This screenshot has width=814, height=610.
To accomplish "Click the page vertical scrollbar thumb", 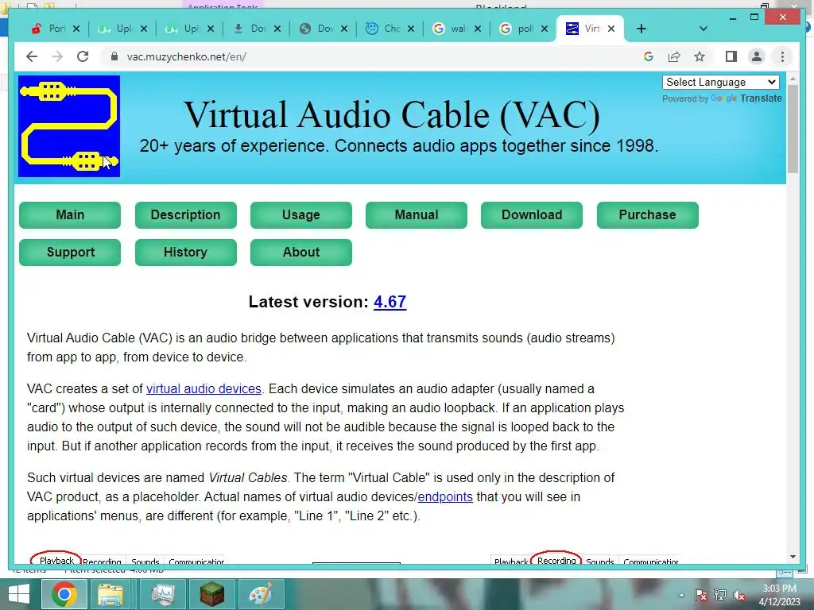I will coord(793,131).
